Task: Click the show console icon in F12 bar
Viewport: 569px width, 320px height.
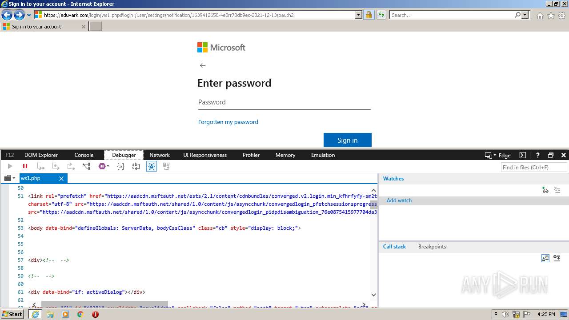Action: 523,155
